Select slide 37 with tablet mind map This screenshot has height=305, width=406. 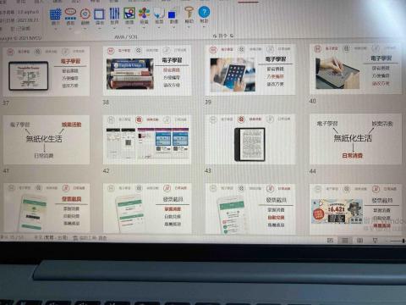[x=47, y=71]
